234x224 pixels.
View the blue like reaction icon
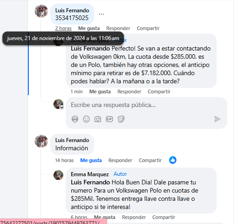coord(173,160)
